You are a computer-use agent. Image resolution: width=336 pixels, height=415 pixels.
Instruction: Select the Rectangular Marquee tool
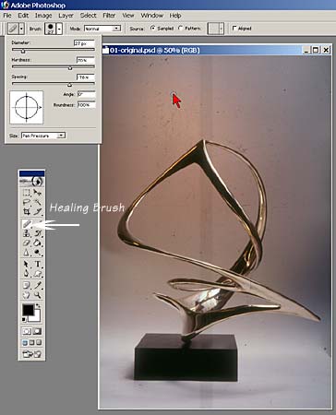27,193
